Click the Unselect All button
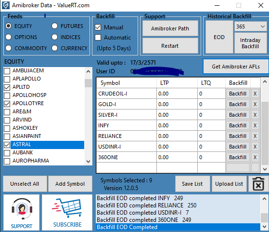The height and width of the screenshot is (232, 269). (25, 184)
